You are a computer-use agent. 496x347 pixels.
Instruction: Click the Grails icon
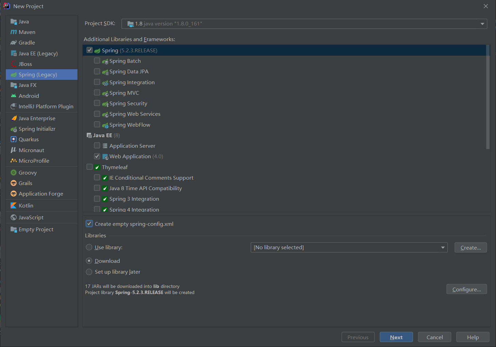click(14, 183)
